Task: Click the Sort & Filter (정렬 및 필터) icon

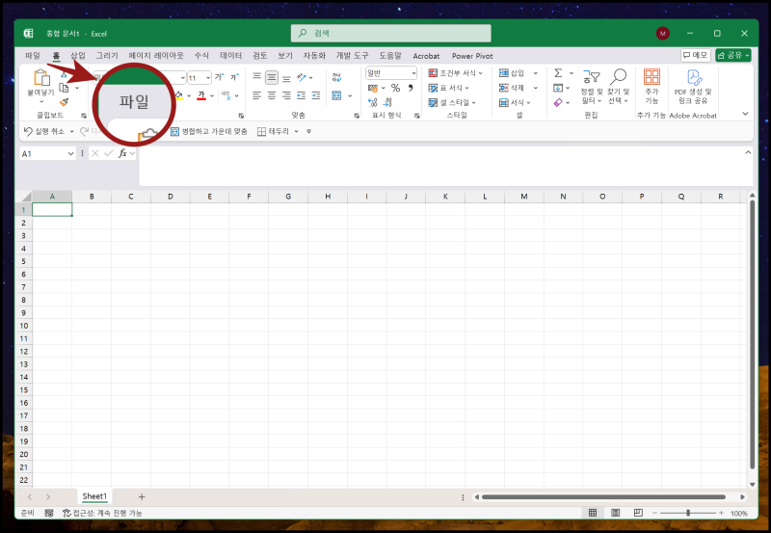Action: [590, 77]
